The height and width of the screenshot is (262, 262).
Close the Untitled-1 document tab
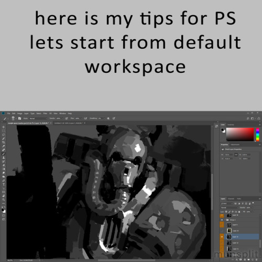click(x=84, y=123)
